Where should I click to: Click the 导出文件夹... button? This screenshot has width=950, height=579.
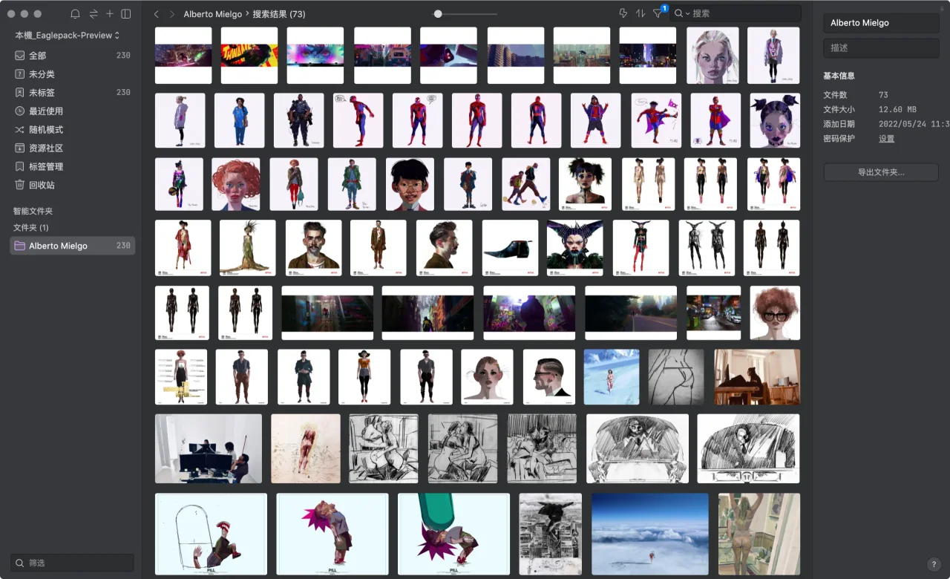(881, 172)
